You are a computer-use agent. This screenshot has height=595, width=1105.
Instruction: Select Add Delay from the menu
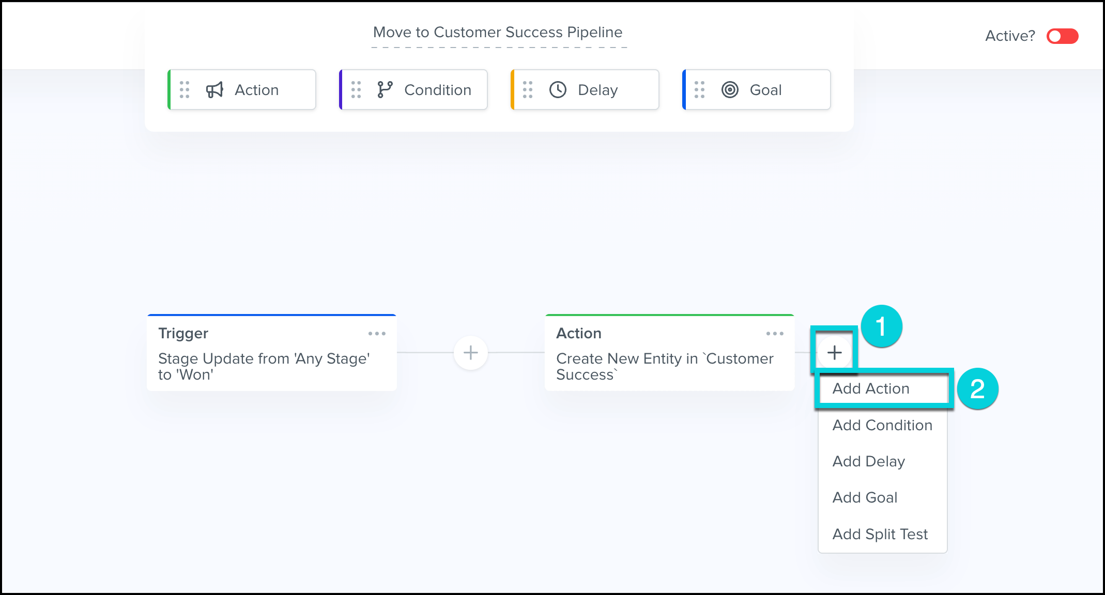coord(869,461)
